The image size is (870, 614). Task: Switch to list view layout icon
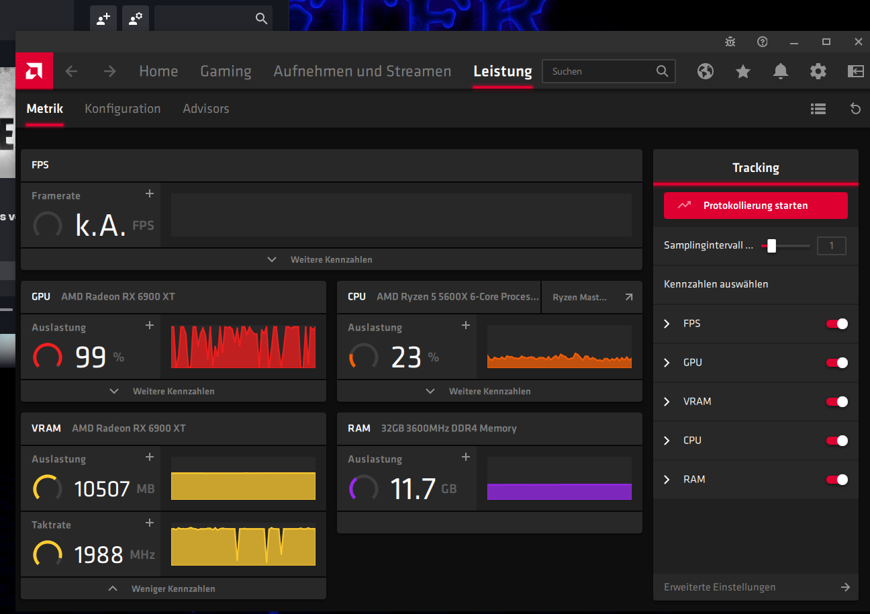click(x=818, y=109)
